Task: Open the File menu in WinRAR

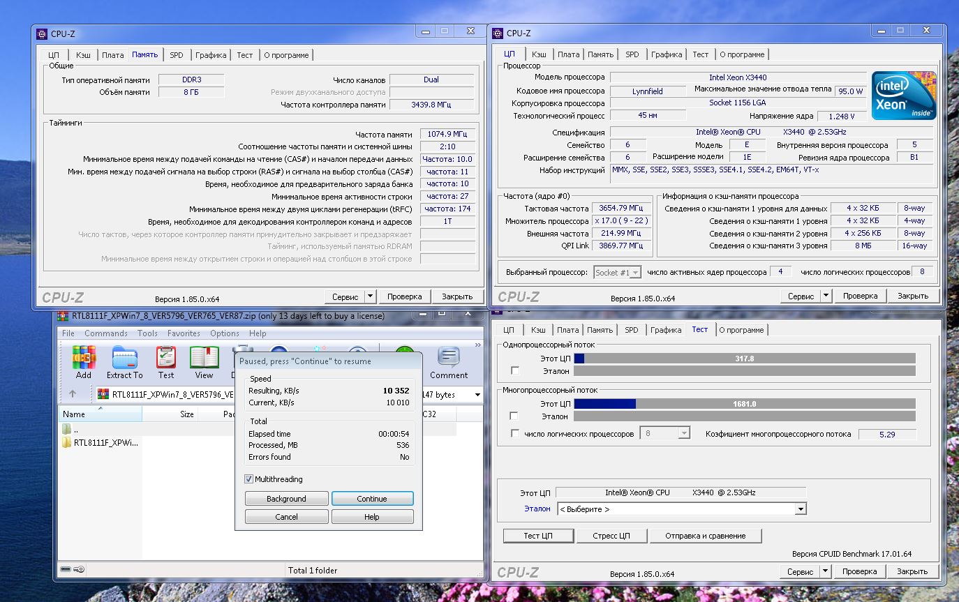Action: pyautogui.click(x=68, y=333)
